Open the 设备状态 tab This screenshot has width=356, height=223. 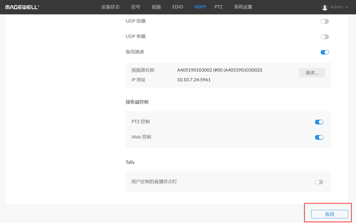(x=110, y=7)
